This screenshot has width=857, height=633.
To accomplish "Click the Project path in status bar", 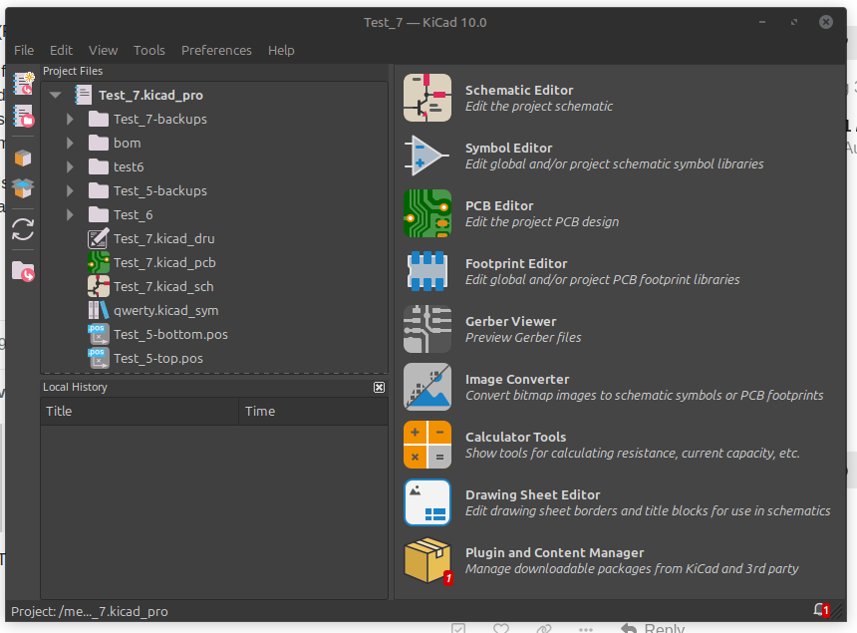I will [89, 612].
